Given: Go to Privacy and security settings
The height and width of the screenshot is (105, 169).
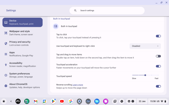Looking at the screenshot, I should click(x=23, y=43).
